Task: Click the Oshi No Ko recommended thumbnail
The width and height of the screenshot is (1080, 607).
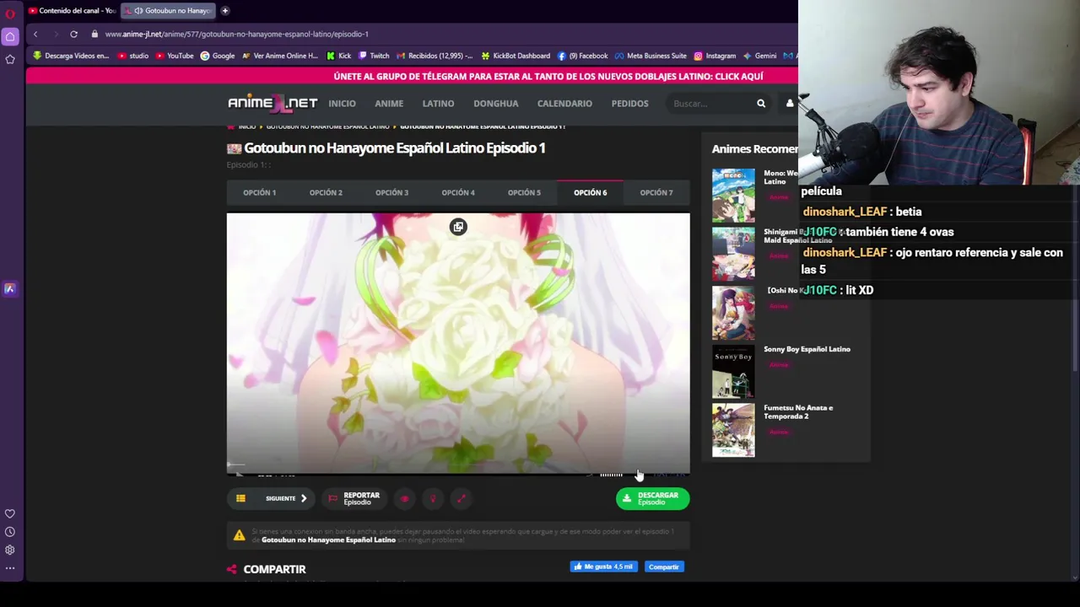Action: (x=733, y=313)
